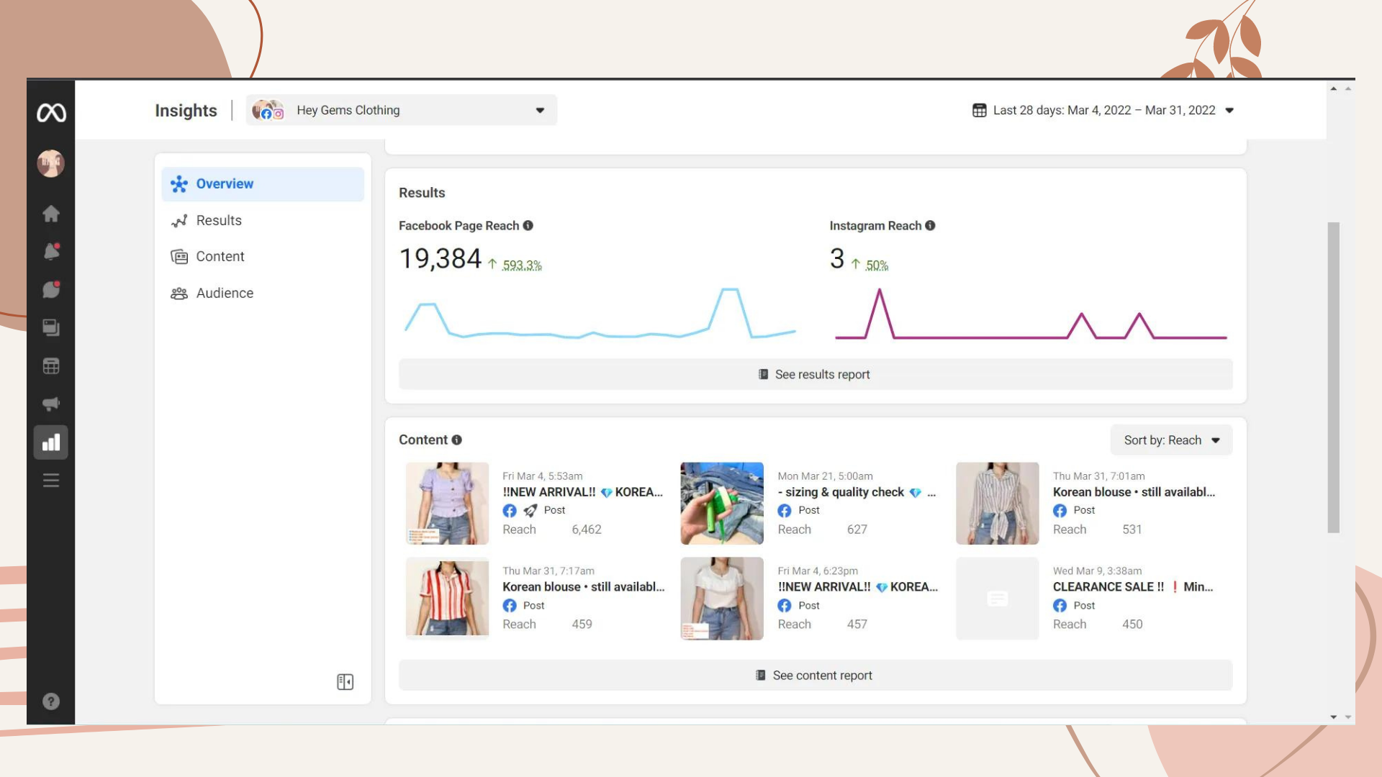Screen dimensions: 1382x777
Task: Select the Content menu item
Action: pos(220,257)
